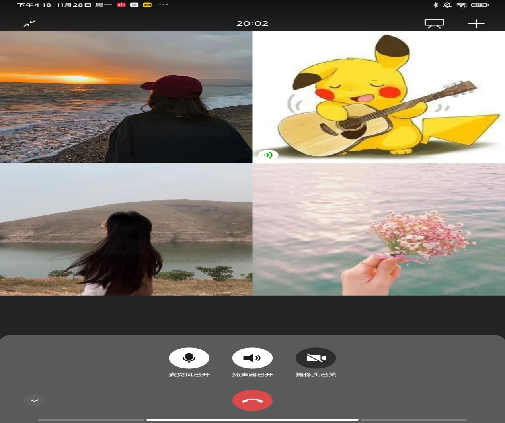Toggle the microphone button (麦克风已开)
This screenshot has height=423, width=505.
pyautogui.click(x=189, y=358)
